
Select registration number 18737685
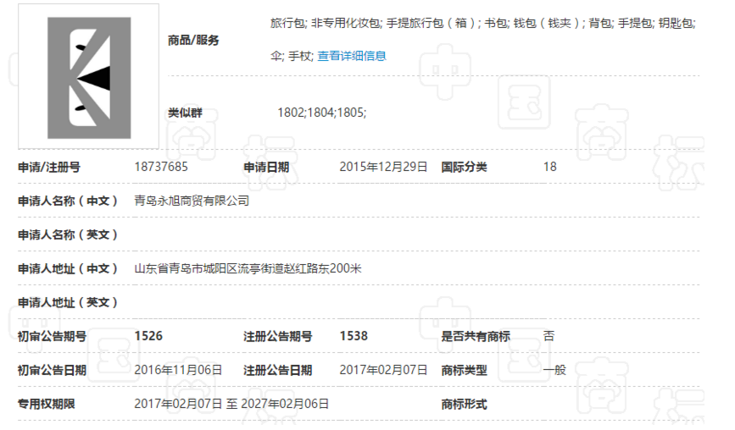(161, 167)
